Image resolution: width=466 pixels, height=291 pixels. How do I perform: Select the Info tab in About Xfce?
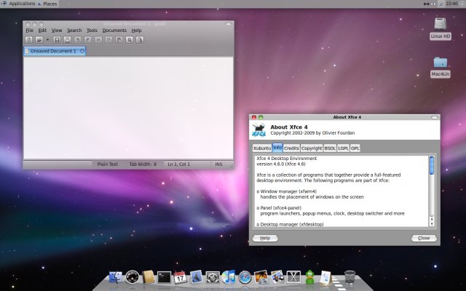(x=277, y=148)
